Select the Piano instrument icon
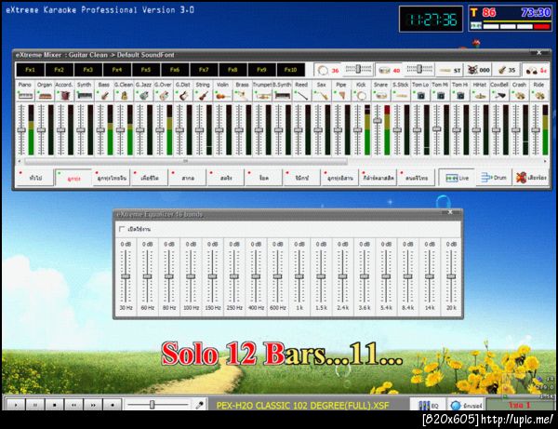This screenshot has height=429, width=558. [25, 95]
